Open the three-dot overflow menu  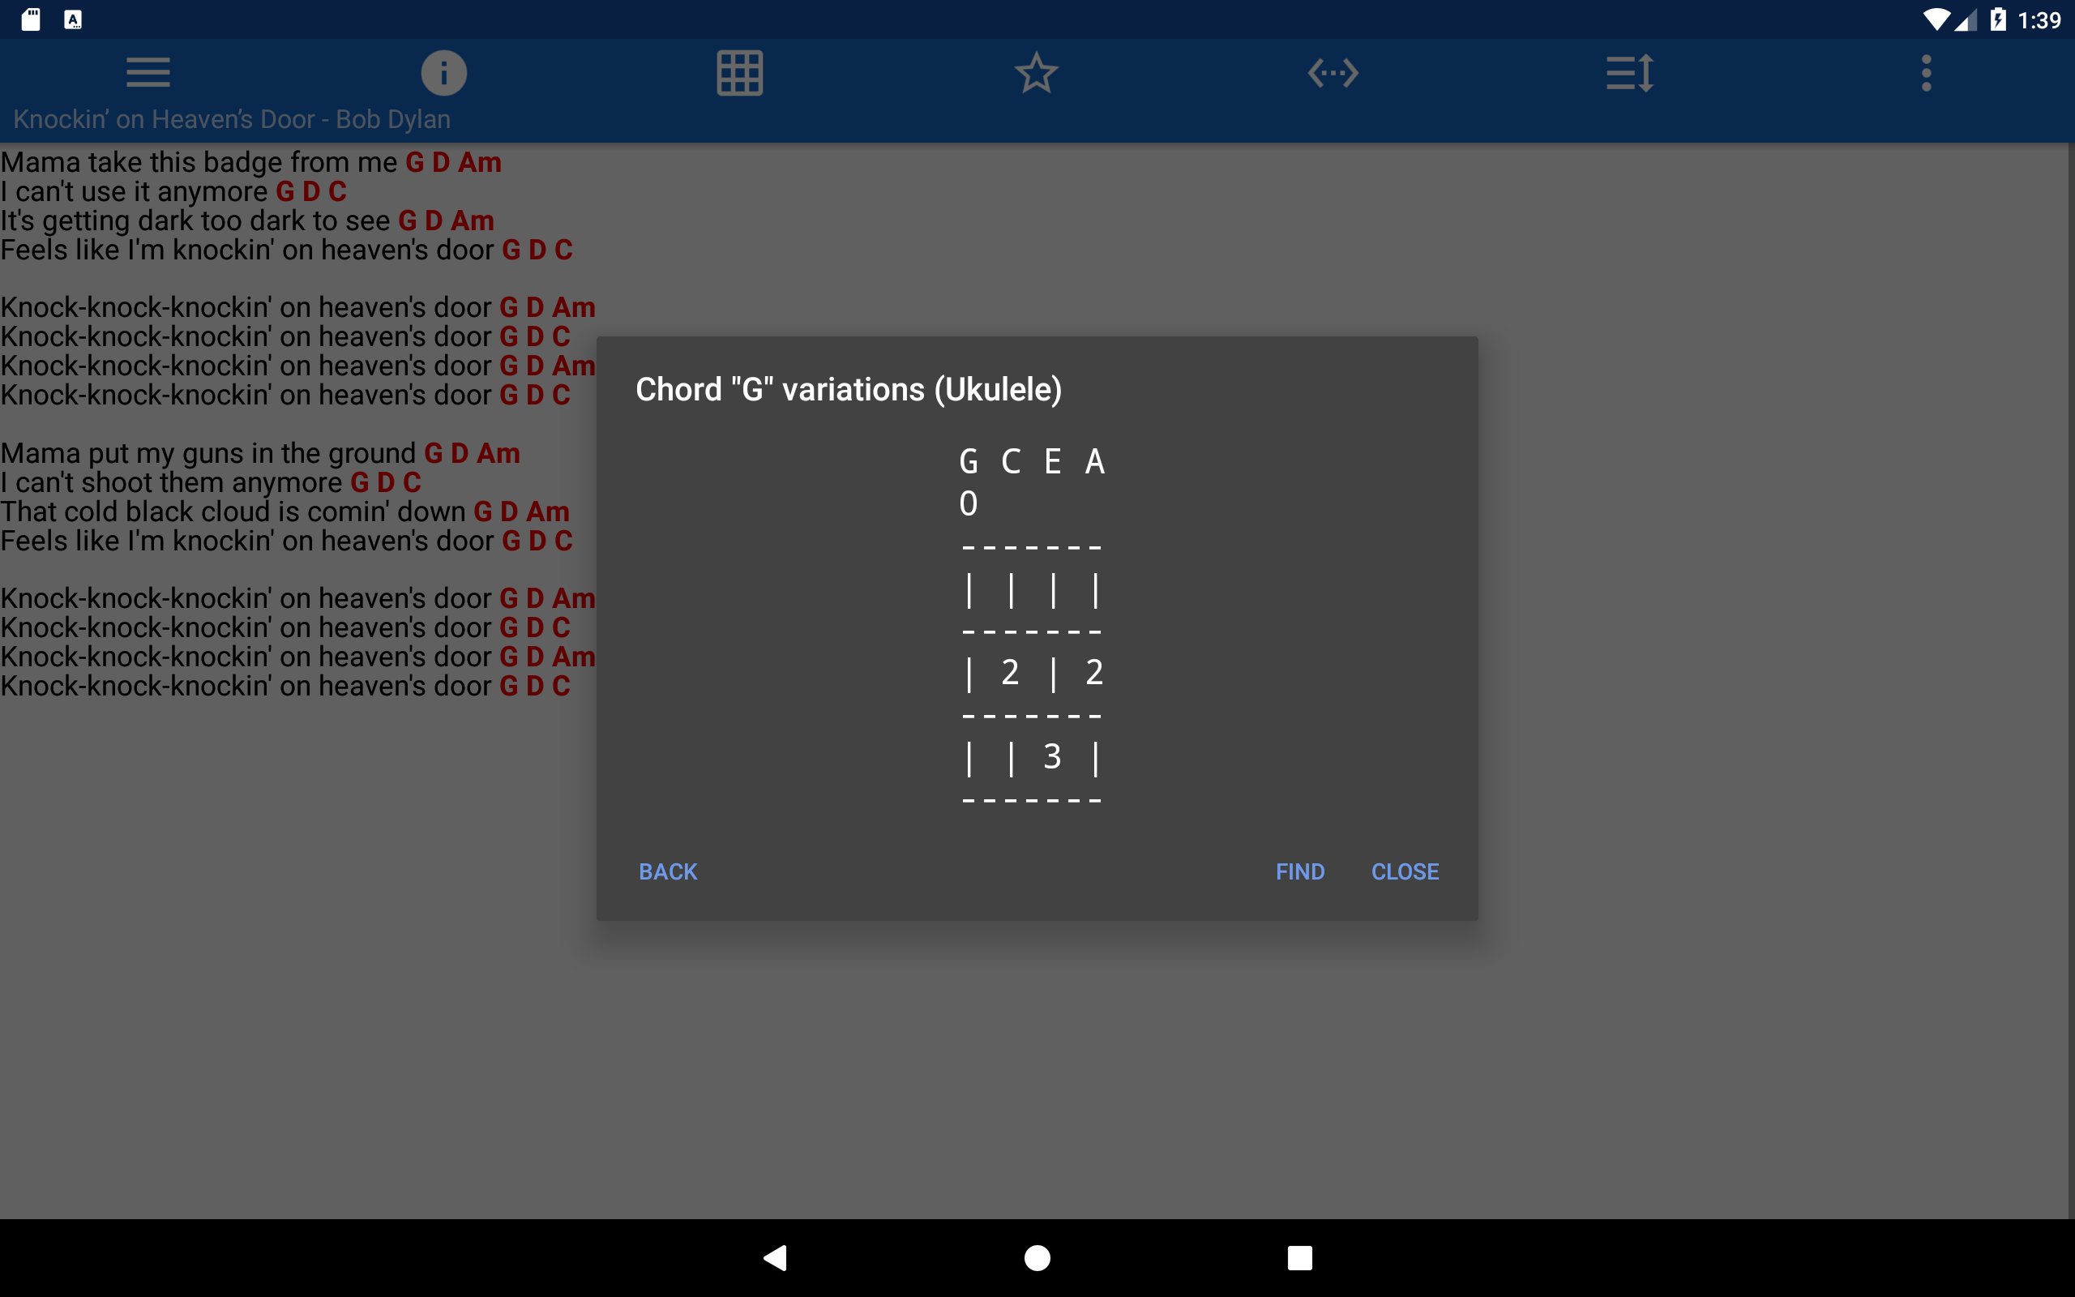pyautogui.click(x=1926, y=73)
